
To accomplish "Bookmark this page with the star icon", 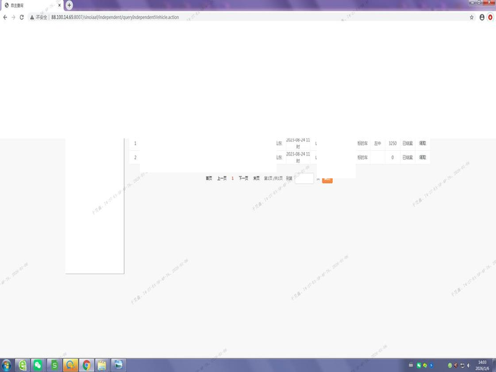I will [x=472, y=17].
